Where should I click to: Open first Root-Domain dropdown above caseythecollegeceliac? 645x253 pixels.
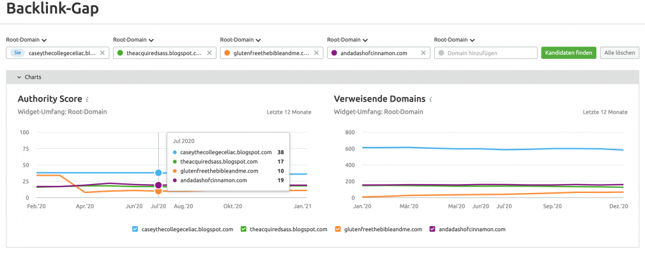[26, 40]
